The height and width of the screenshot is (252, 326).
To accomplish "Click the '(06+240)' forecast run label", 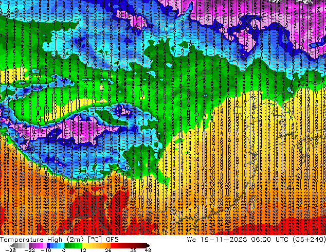I will [309, 240].
